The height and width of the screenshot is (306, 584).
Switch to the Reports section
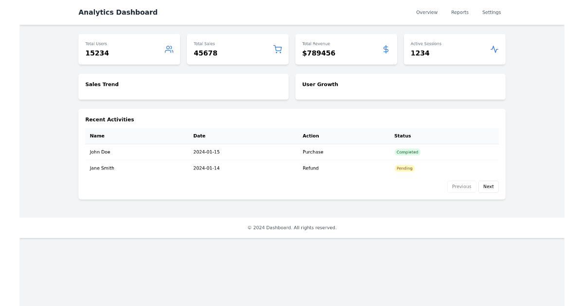[x=460, y=12]
